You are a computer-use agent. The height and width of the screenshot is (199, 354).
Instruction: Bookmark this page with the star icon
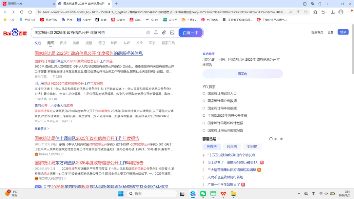pyautogui.click(x=306, y=12)
